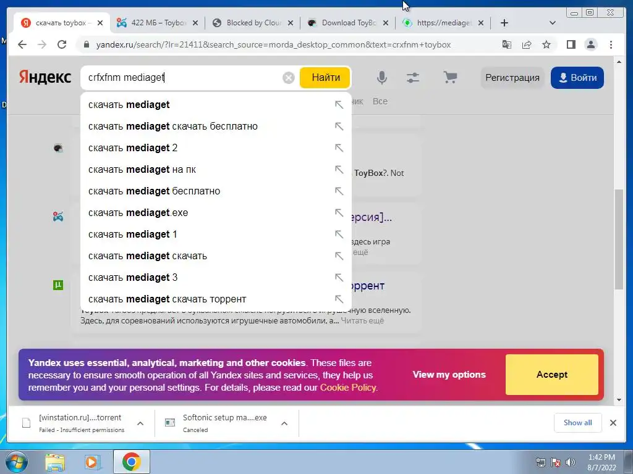Click inside the Yandex search input field

pyautogui.click(x=184, y=77)
